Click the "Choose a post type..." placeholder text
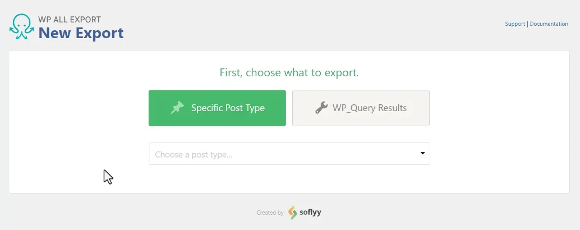Screen dimensions: 580x230 click(194, 155)
